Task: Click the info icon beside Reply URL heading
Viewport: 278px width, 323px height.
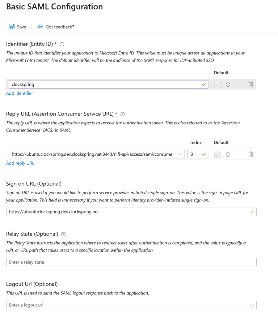Action: tap(122, 114)
